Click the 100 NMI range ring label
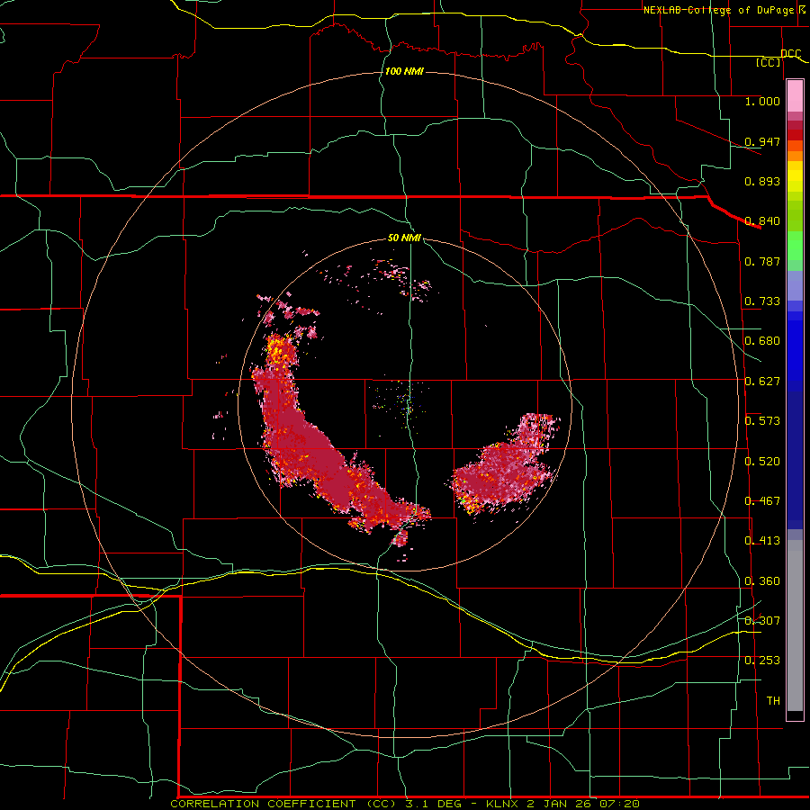Screen dimensions: 810x810 [404, 71]
